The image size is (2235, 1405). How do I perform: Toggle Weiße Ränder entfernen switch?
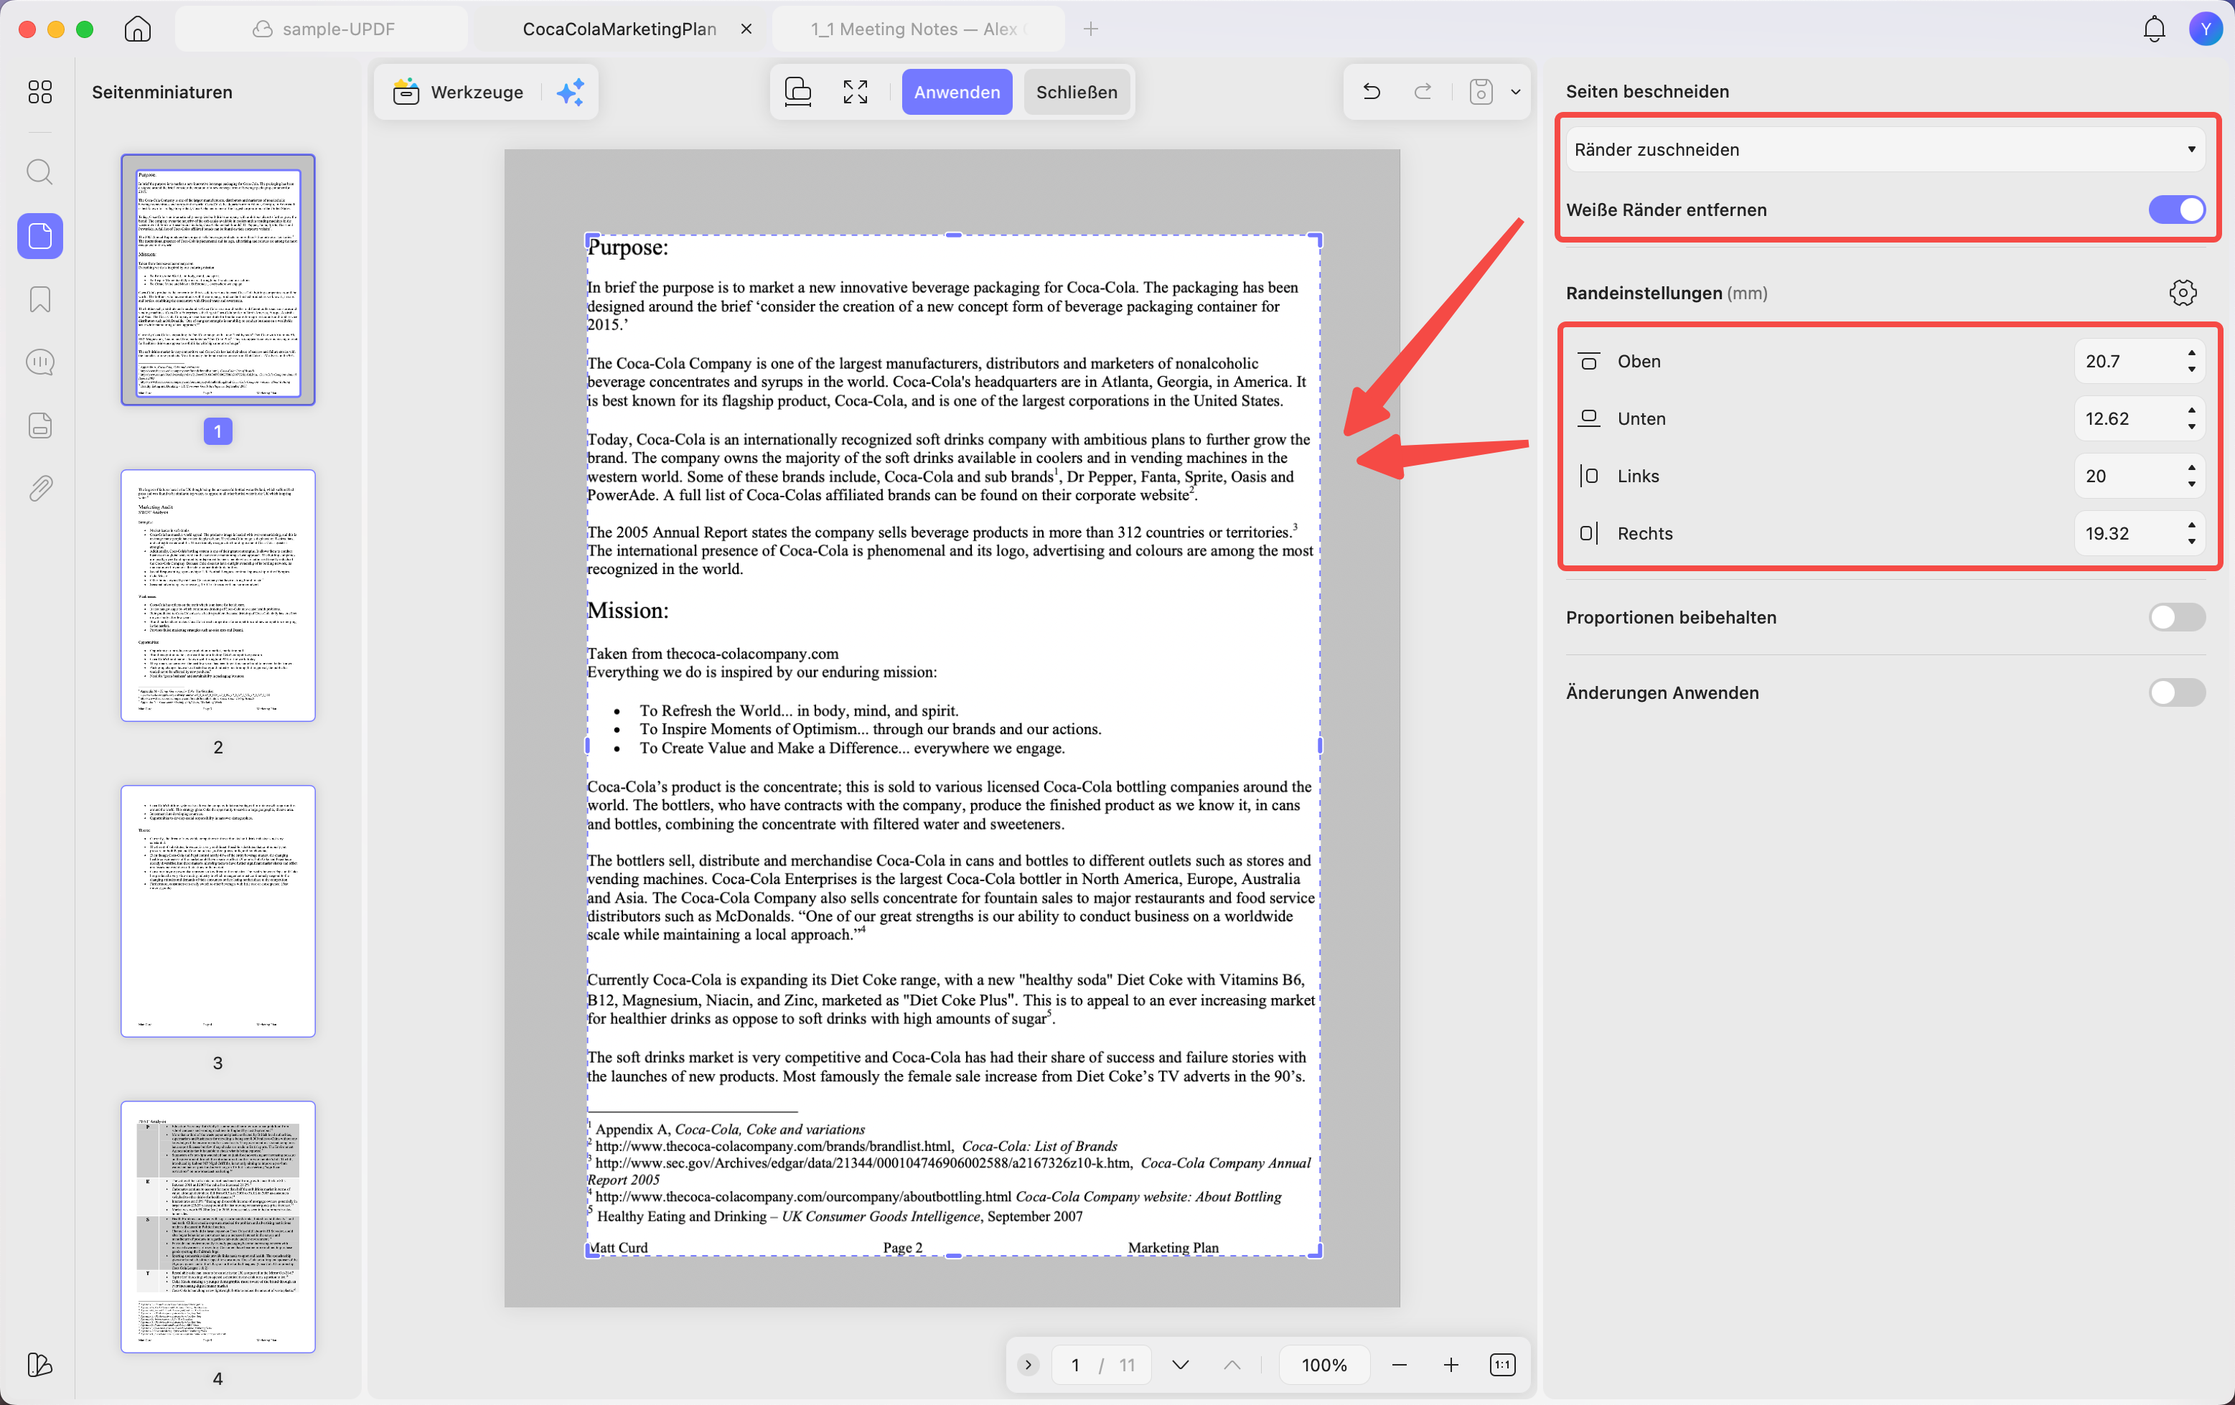pos(2177,210)
